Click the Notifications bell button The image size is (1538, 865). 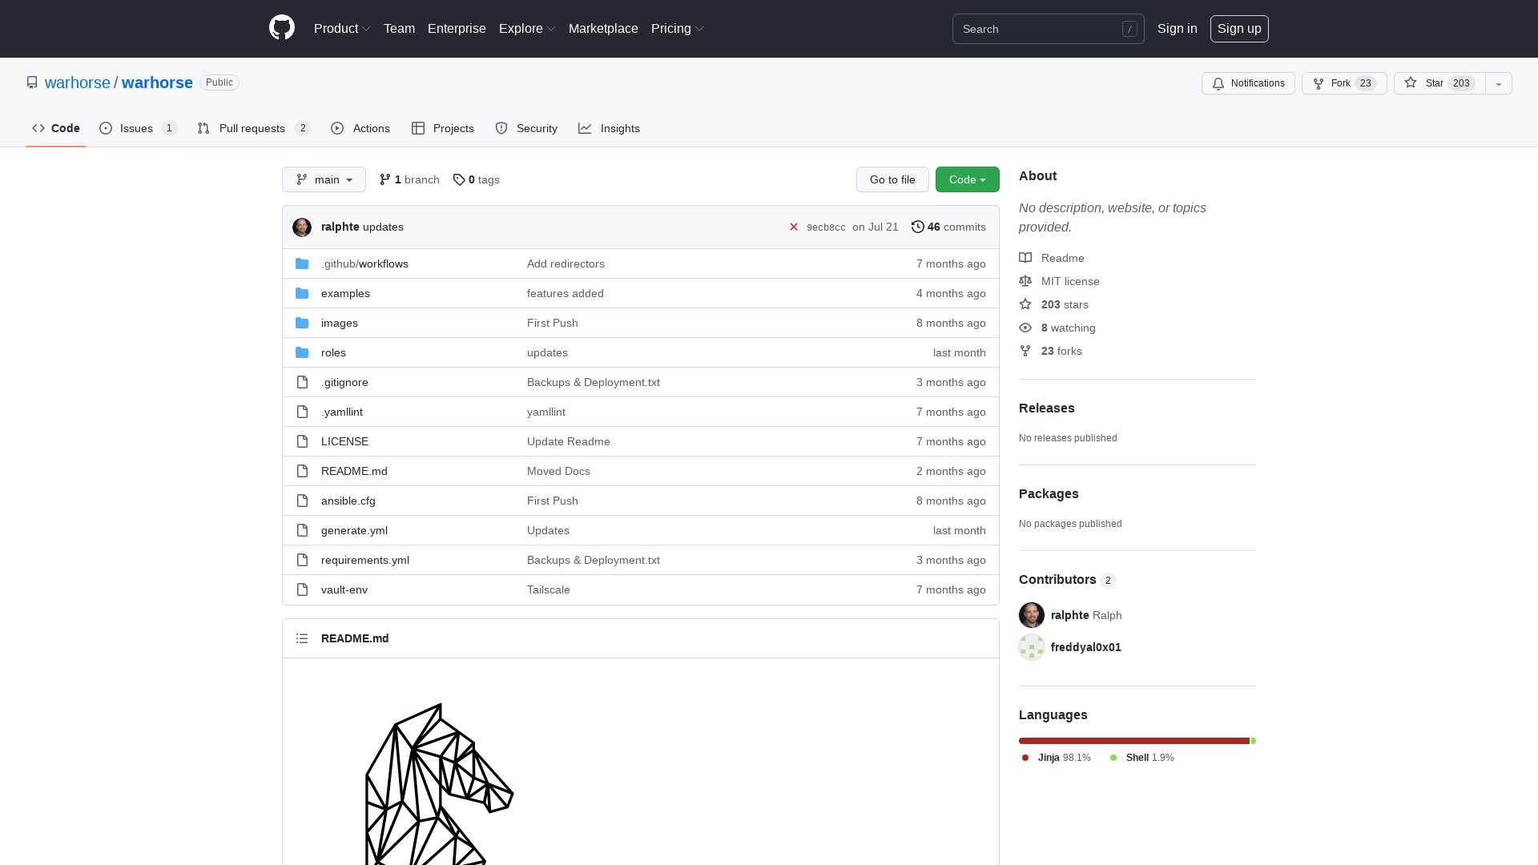(1248, 83)
